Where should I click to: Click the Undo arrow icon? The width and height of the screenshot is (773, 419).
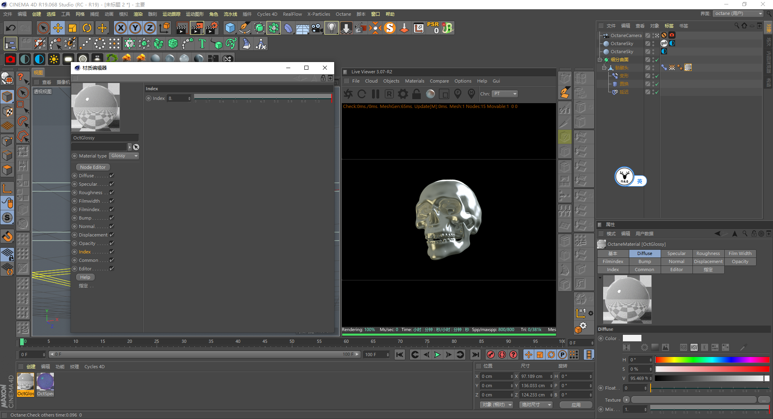(x=11, y=28)
